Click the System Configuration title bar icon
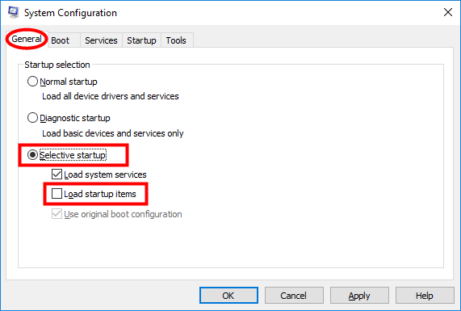This screenshot has width=461, height=311. tap(13, 12)
